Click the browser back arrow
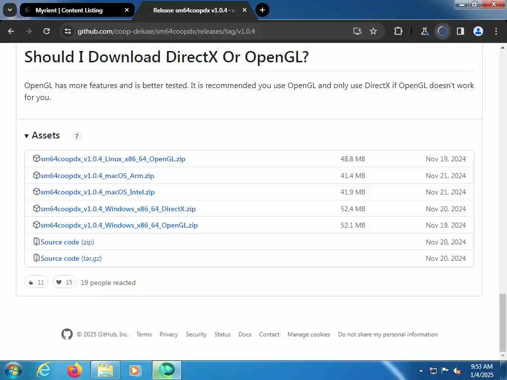The image size is (507, 380). (x=11, y=31)
